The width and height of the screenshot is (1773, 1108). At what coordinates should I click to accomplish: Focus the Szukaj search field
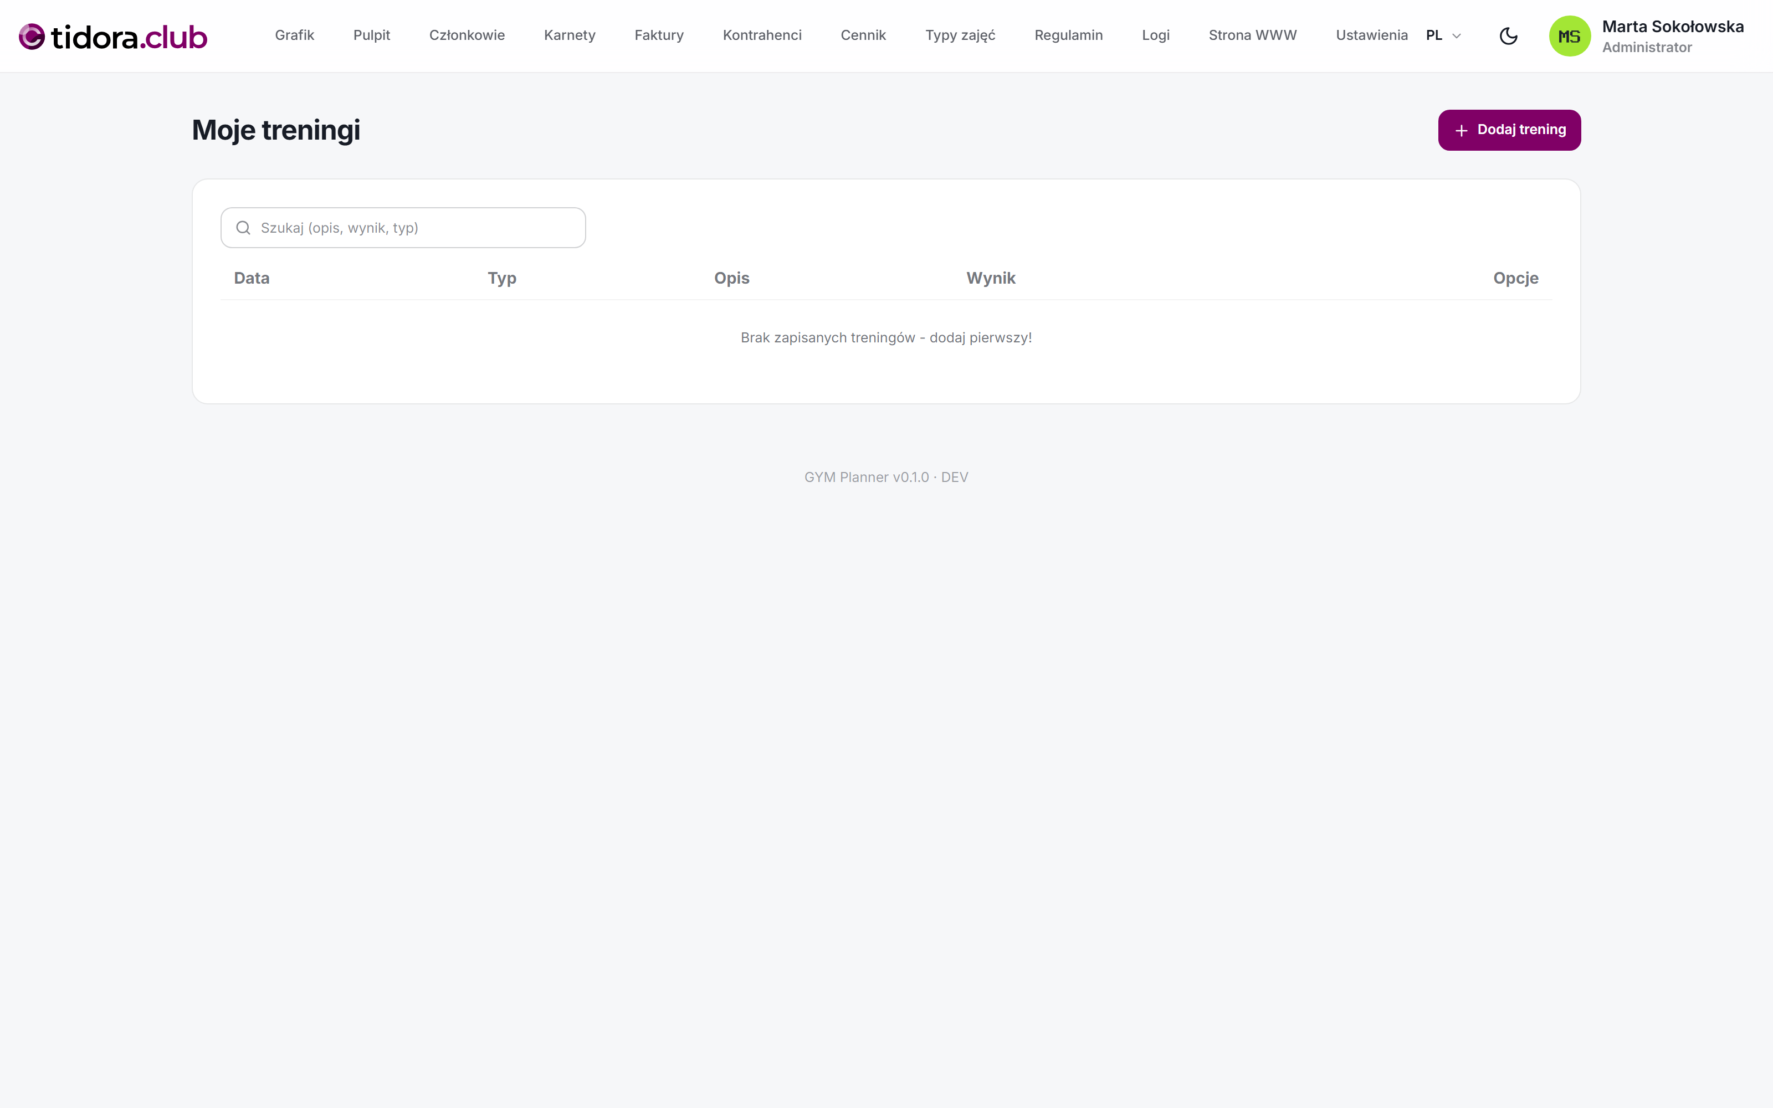403,228
